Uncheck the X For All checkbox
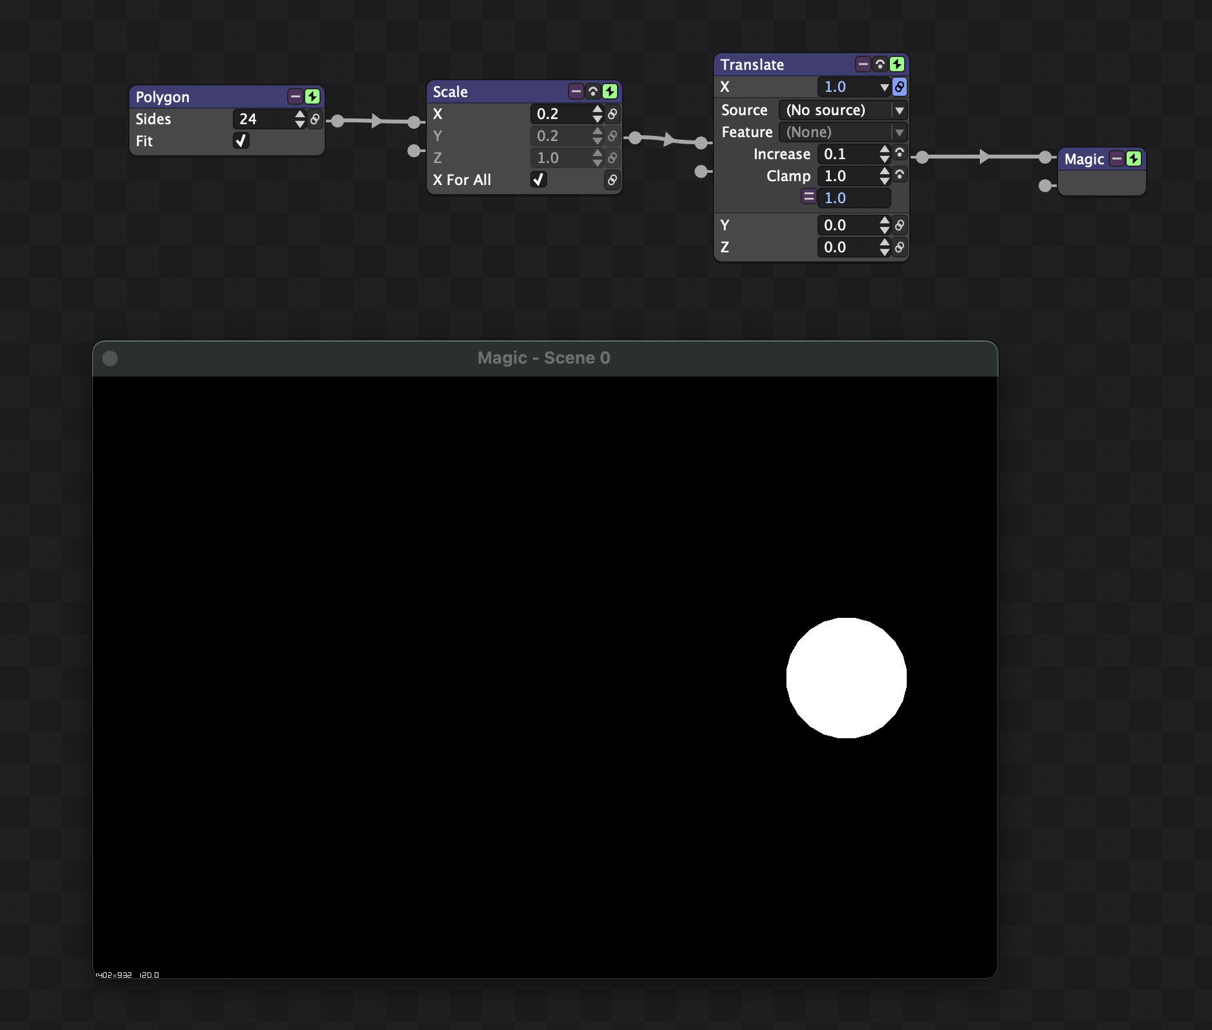1212x1030 pixels. (x=538, y=179)
